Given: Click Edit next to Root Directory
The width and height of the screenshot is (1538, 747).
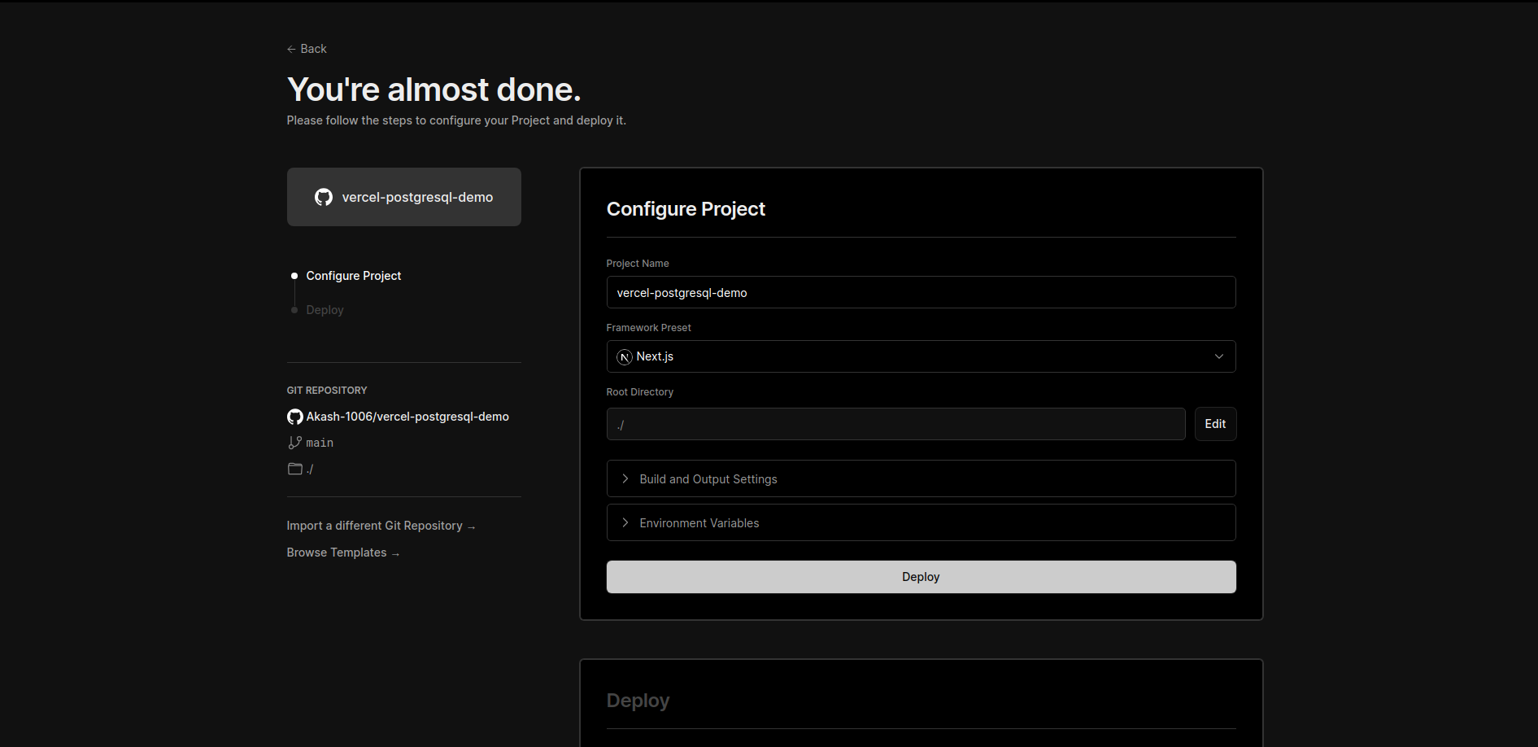Looking at the screenshot, I should [1215, 424].
